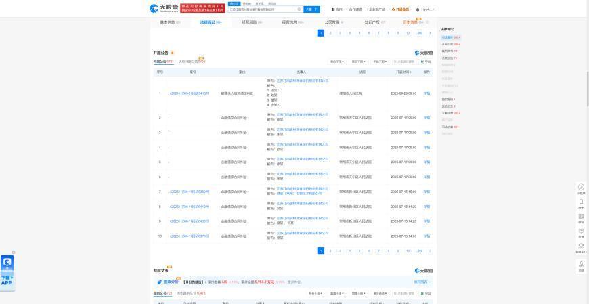Open the case number link in row 1

190,93
